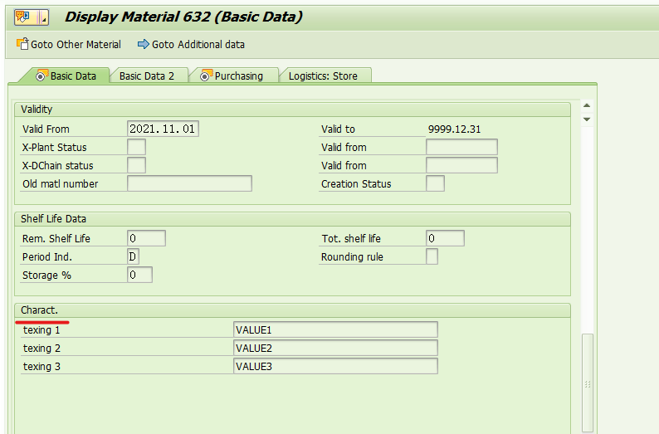Click the Validity group header
This screenshot has width=659, height=434.
tap(292, 110)
